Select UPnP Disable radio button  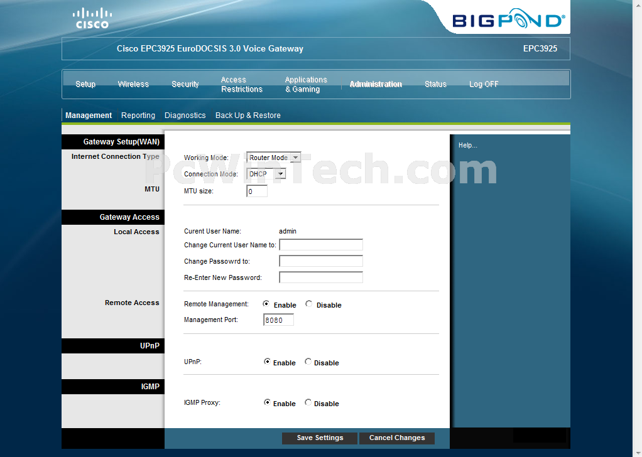click(x=308, y=362)
